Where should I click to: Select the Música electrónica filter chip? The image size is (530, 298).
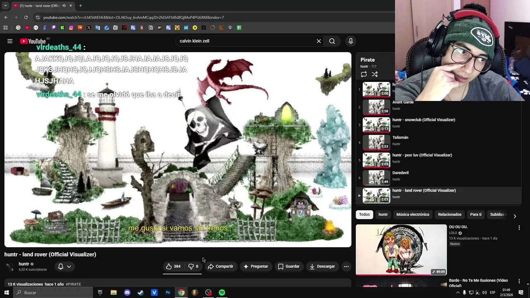[x=413, y=214]
